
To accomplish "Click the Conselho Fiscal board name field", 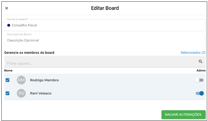I will click(105, 25).
